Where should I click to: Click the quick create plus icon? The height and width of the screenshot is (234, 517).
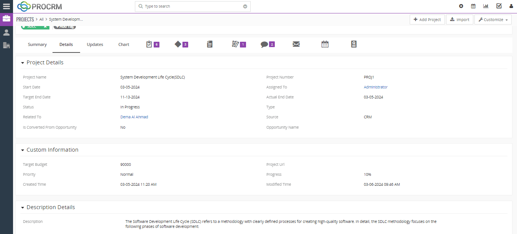pos(461,6)
